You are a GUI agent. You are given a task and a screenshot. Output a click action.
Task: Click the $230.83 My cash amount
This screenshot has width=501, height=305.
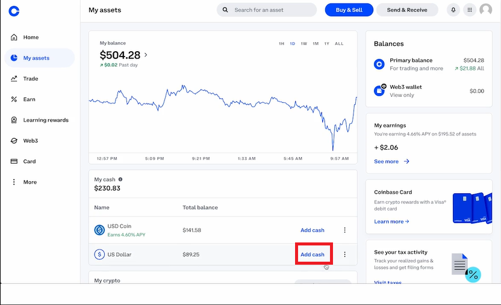pyautogui.click(x=107, y=188)
